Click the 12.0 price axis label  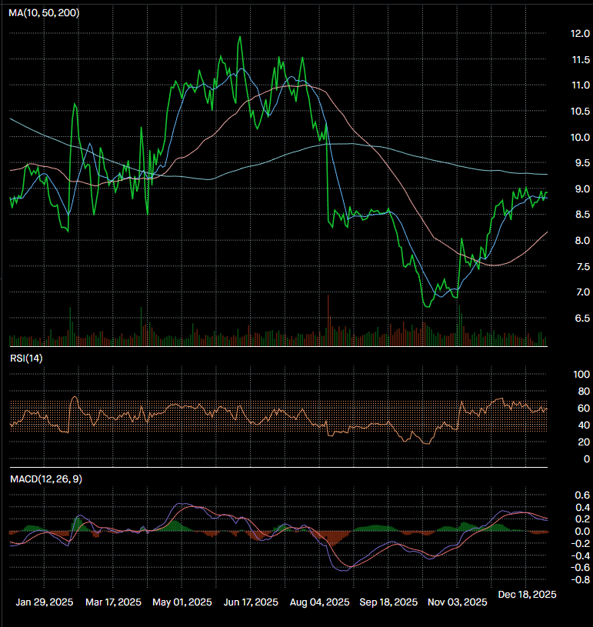[x=580, y=34]
